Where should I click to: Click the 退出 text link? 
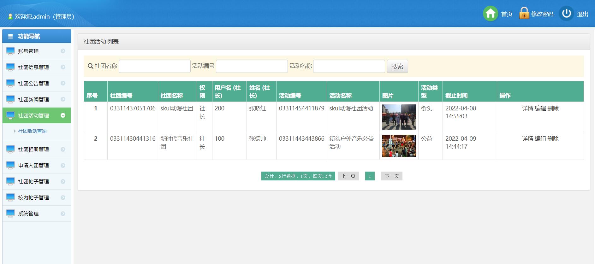pos(582,14)
